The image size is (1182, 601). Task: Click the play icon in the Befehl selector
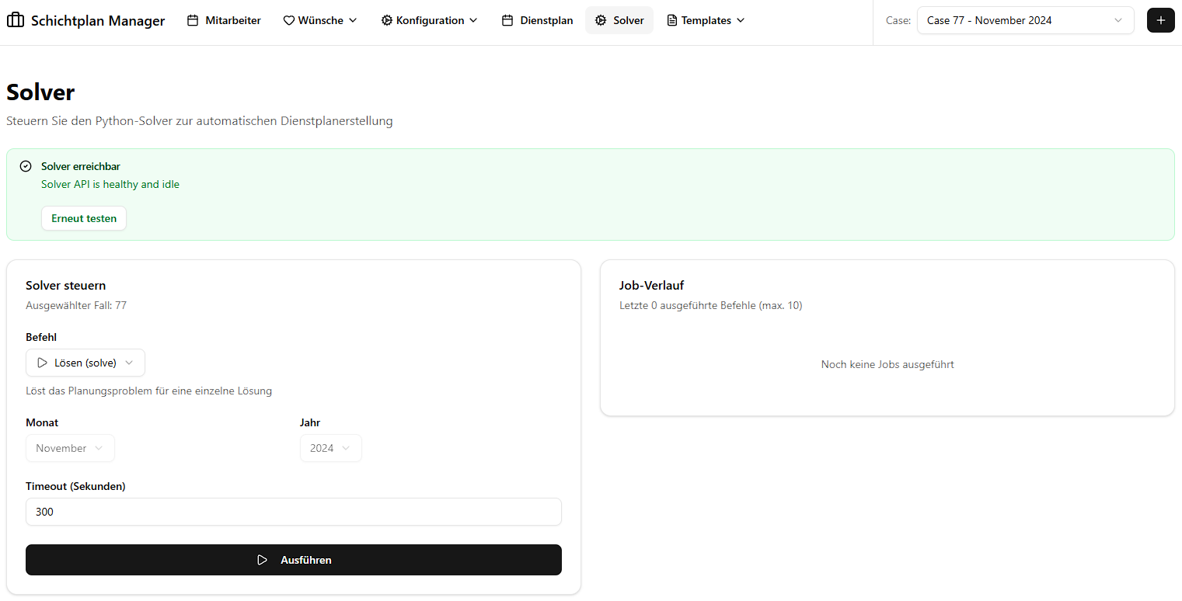point(43,363)
